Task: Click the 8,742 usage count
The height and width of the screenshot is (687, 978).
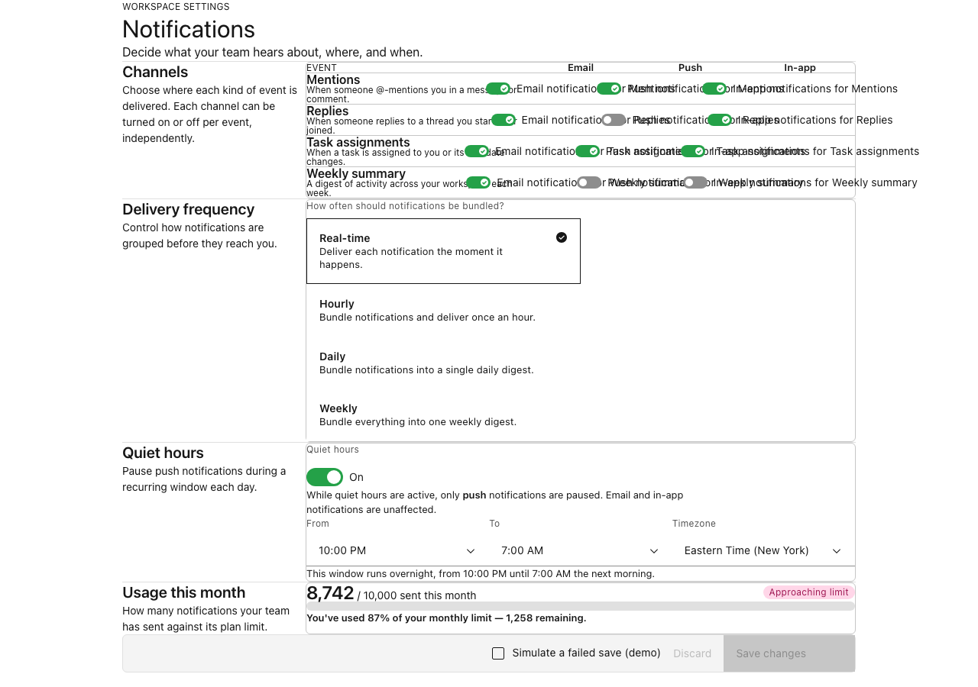Action: click(330, 593)
